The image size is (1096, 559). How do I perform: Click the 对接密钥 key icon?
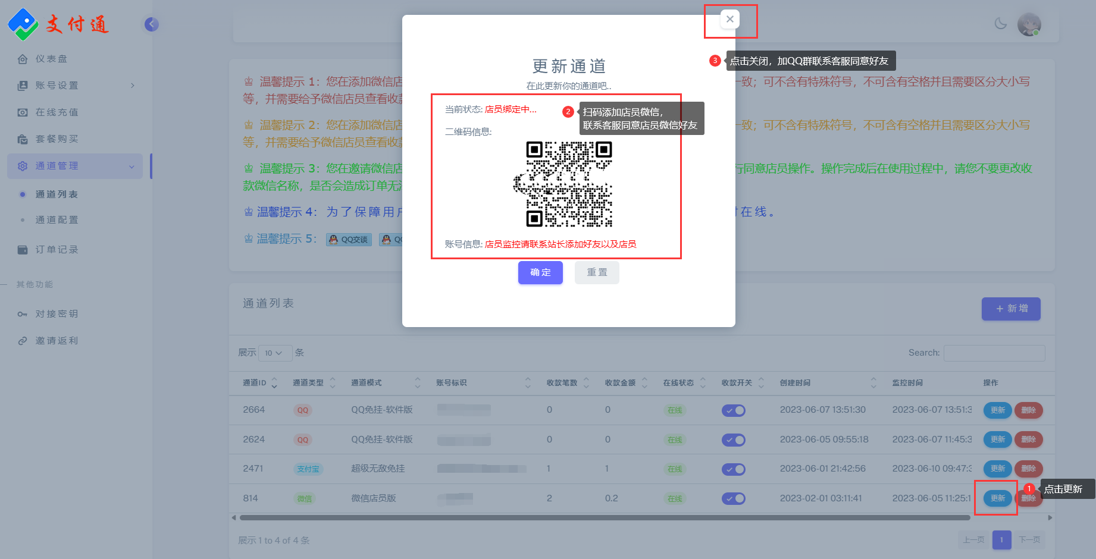click(x=23, y=314)
